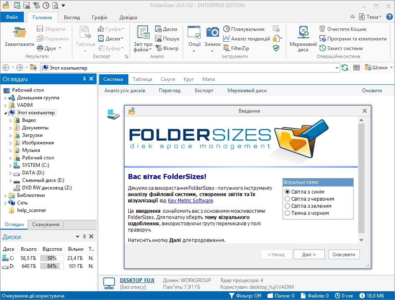Click the Диски analysis tool in Аналіз group
This screenshot has height=300, width=395.
point(166,29)
